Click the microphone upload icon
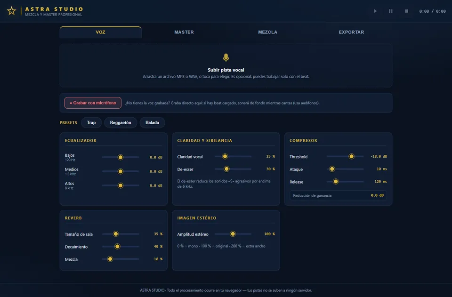 226,57
